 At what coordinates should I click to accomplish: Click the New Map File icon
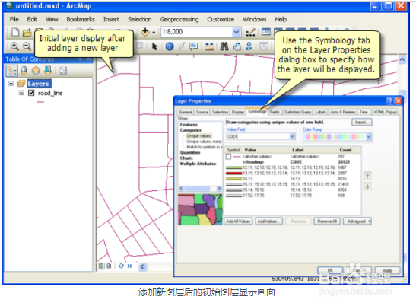tap(15, 32)
